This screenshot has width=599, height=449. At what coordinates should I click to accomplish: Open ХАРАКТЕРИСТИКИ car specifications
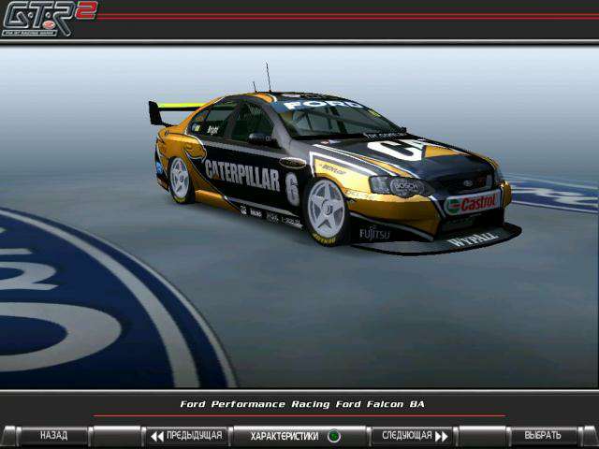299,436
